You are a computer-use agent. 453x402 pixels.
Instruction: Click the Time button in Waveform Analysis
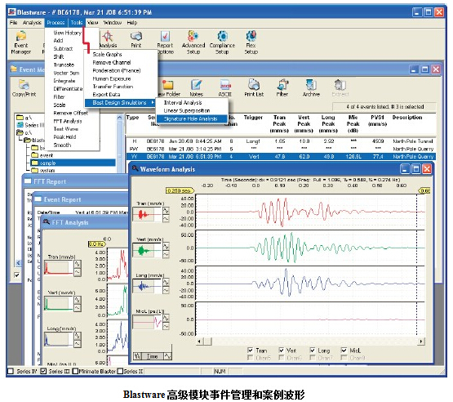point(153,356)
